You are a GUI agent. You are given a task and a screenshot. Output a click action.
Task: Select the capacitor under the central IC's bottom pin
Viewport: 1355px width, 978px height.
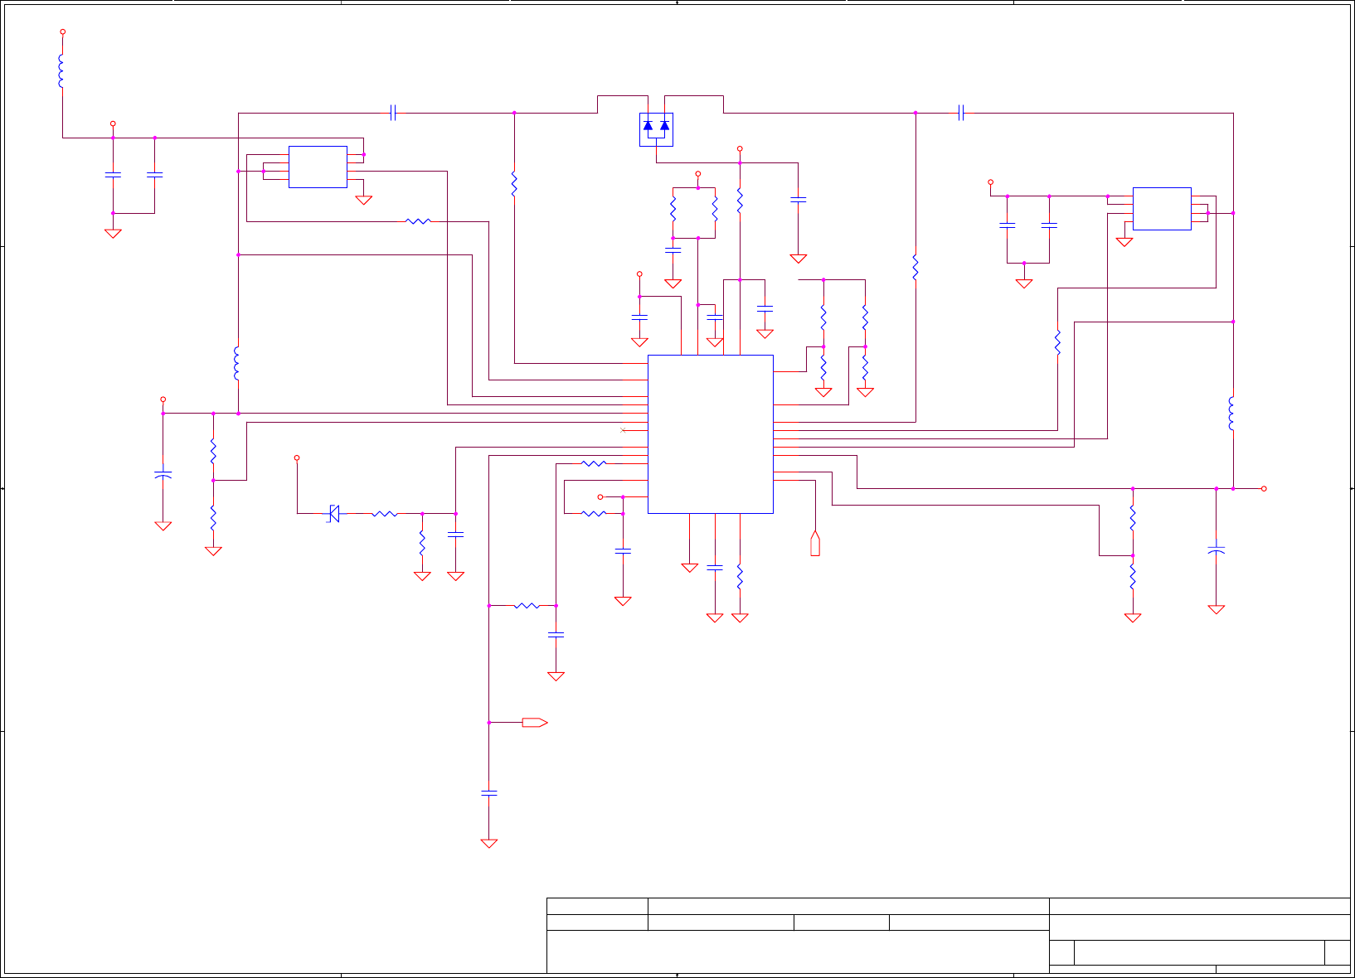point(715,568)
